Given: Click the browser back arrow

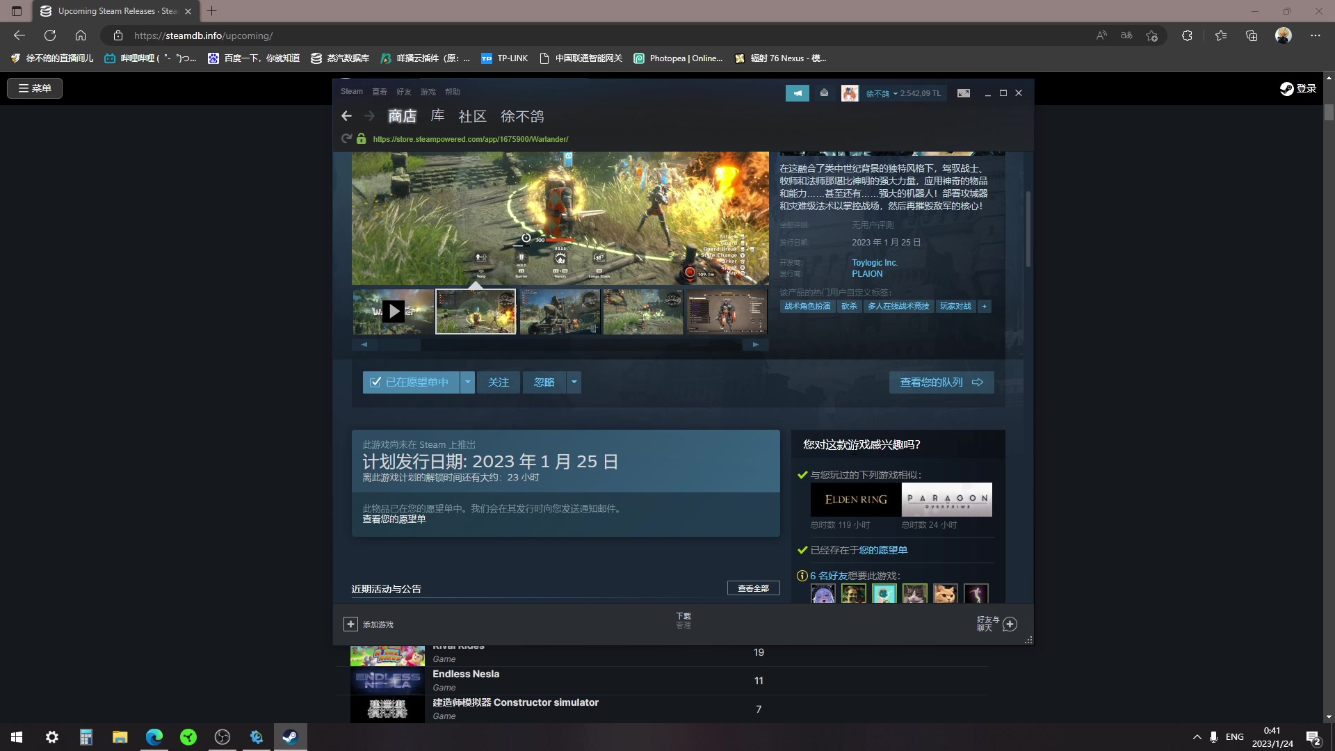Looking at the screenshot, I should click(x=19, y=35).
